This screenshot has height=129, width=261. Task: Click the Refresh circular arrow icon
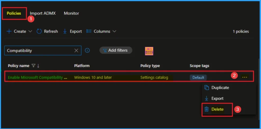pyautogui.click(x=39, y=31)
